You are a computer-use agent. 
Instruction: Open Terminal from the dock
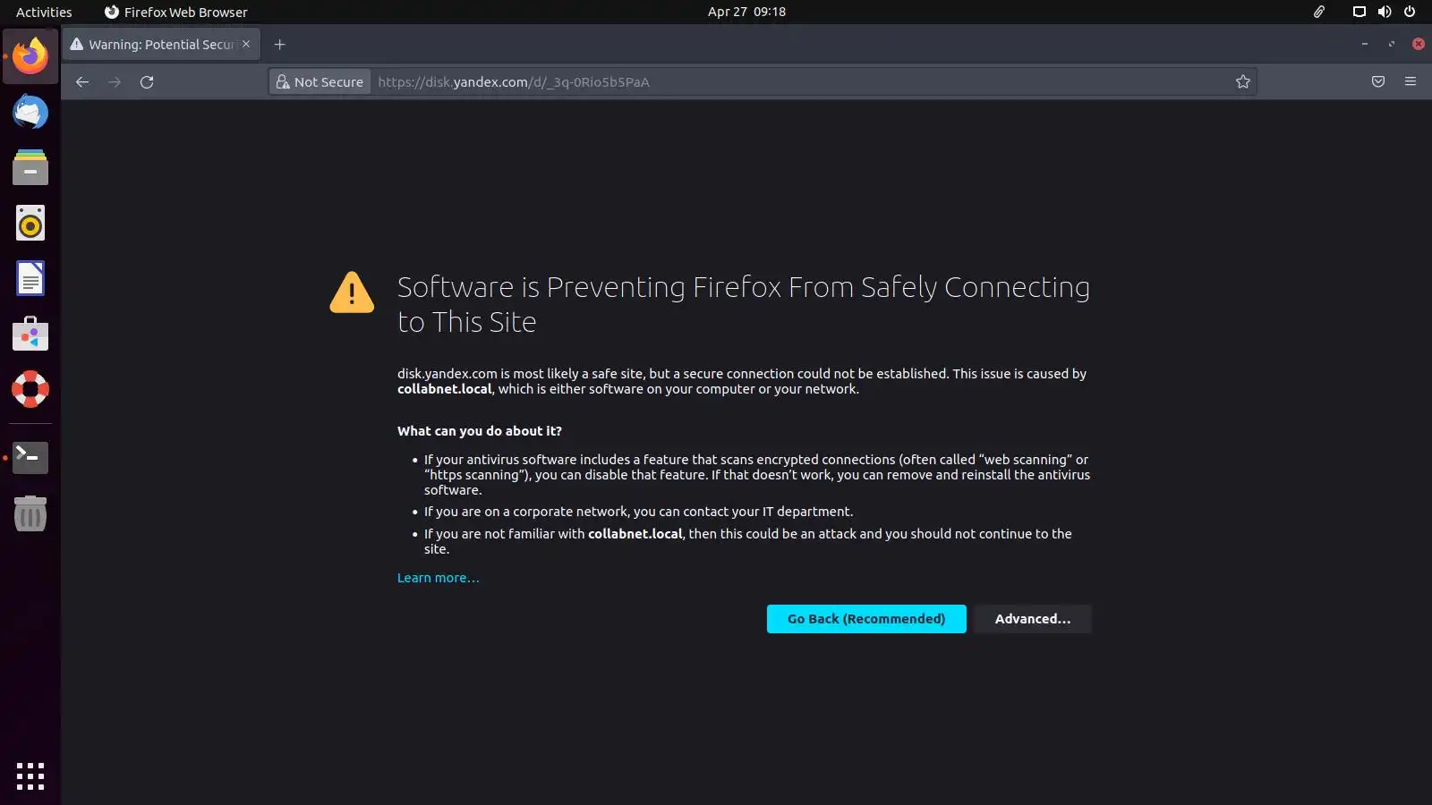coord(30,457)
